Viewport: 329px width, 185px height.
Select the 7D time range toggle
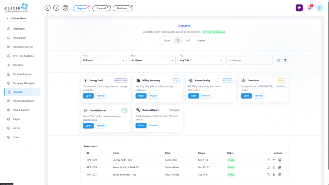178,40
